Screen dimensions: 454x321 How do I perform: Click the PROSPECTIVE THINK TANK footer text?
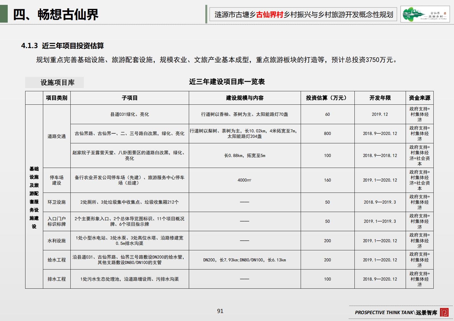(x=384, y=312)
